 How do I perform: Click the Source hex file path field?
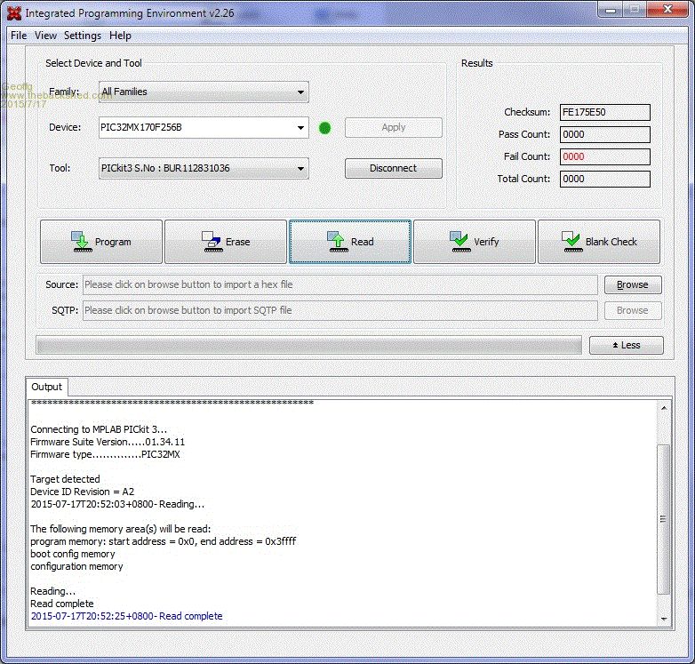tap(340, 285)
